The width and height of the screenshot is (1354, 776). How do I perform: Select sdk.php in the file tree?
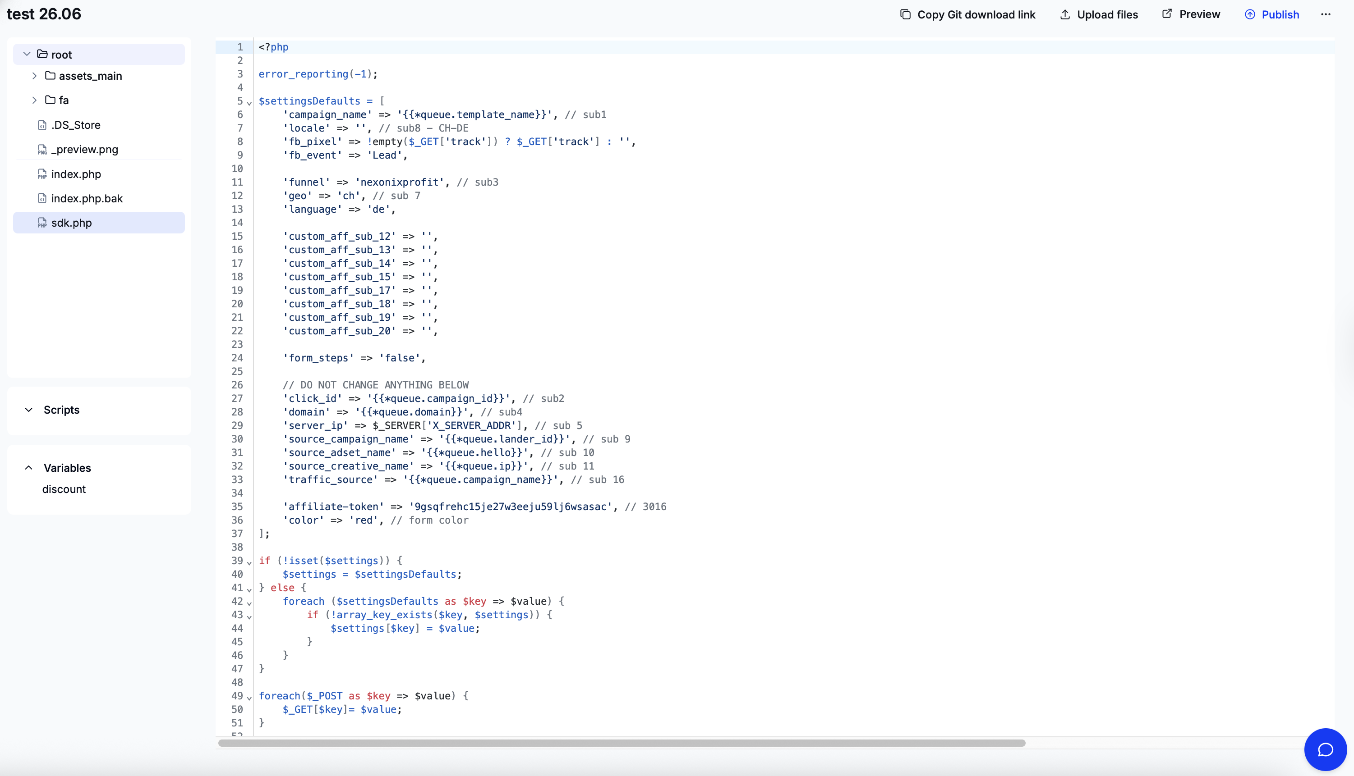click(99, 223)
